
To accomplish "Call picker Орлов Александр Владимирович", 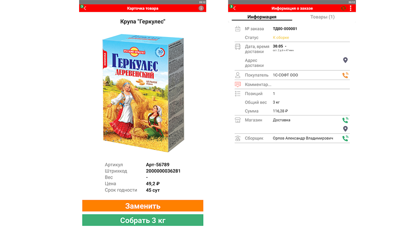I will [345, 138].
